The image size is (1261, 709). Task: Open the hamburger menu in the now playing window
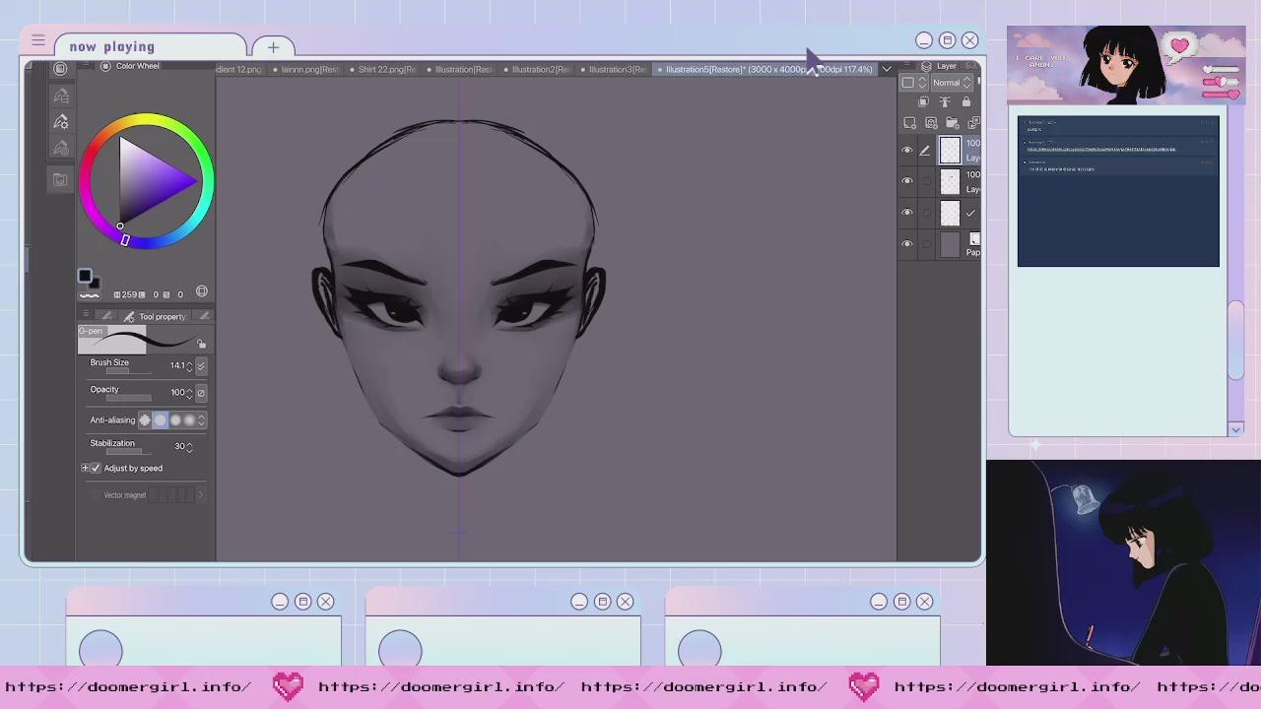coord(37,40)
